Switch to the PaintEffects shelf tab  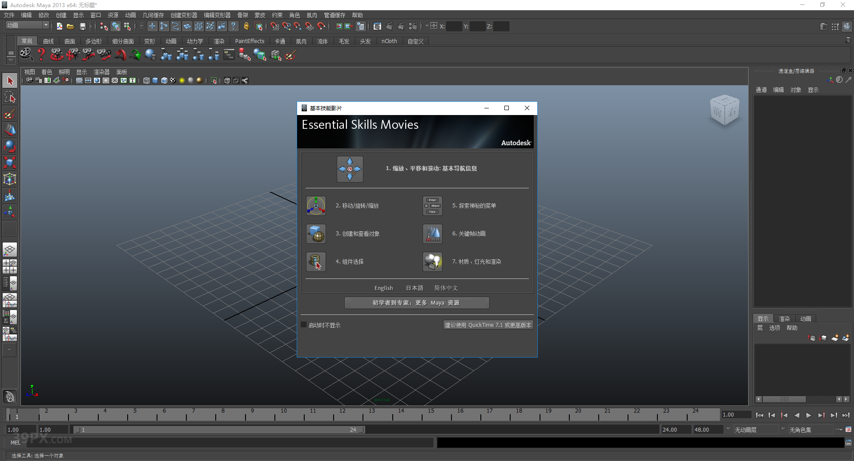click(250, 41)
